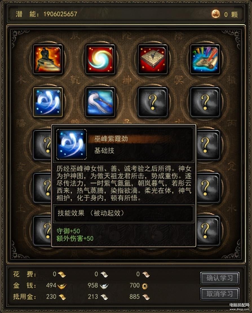Click the 取消学习 cancel learning button

[220, 294]
